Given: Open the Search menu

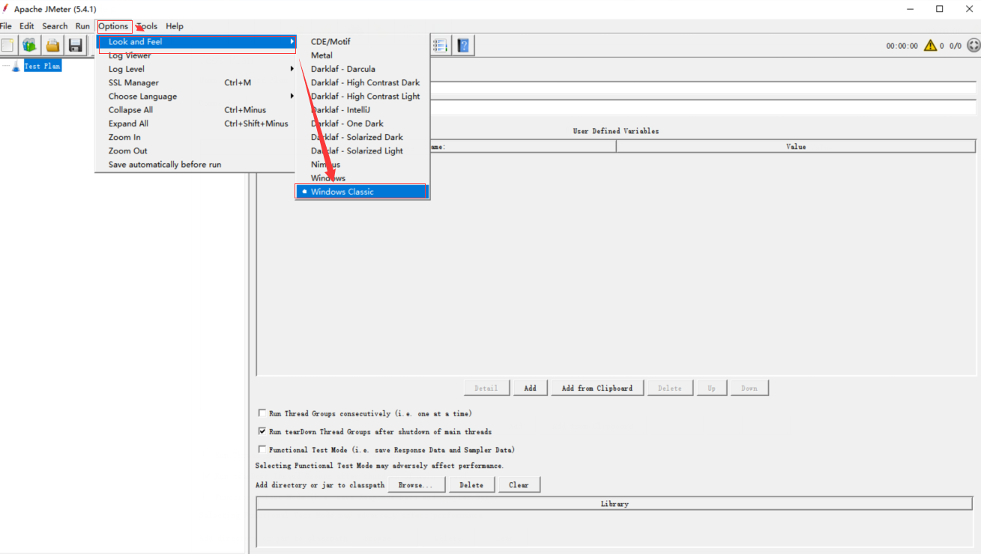Looking at the screenshot, I should click(55, 26).
